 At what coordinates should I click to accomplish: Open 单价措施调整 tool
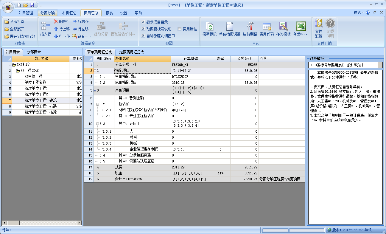tap(230, 29)
